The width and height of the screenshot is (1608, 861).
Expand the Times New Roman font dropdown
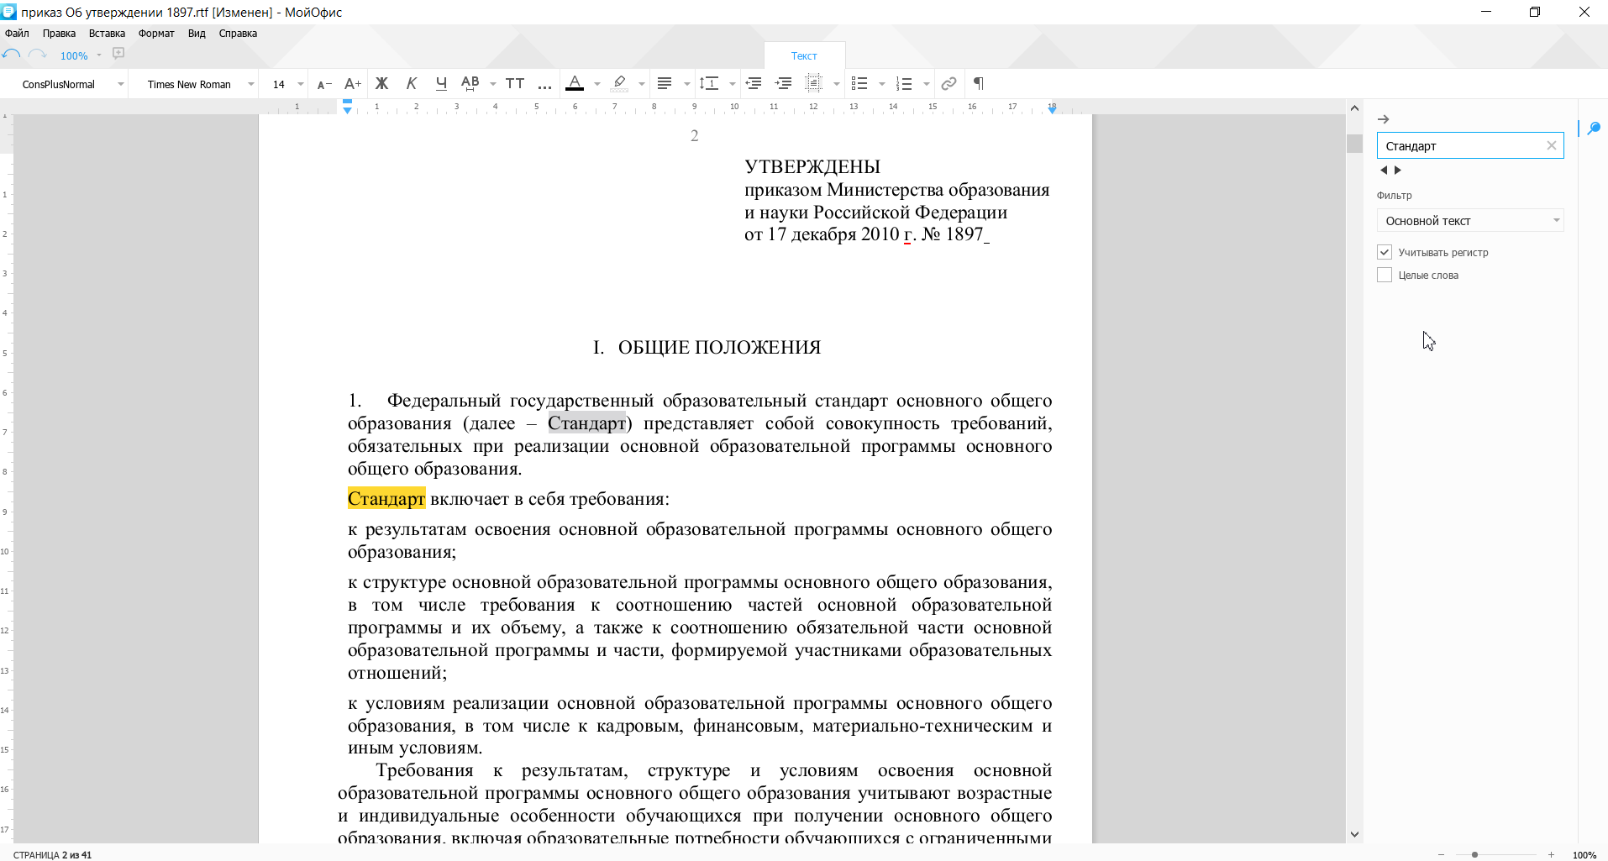coord(250,84)
